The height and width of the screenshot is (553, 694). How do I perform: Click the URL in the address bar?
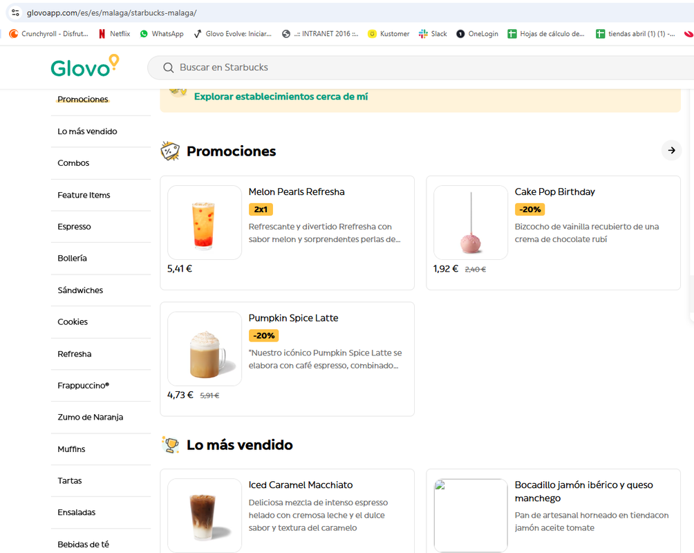111,13
